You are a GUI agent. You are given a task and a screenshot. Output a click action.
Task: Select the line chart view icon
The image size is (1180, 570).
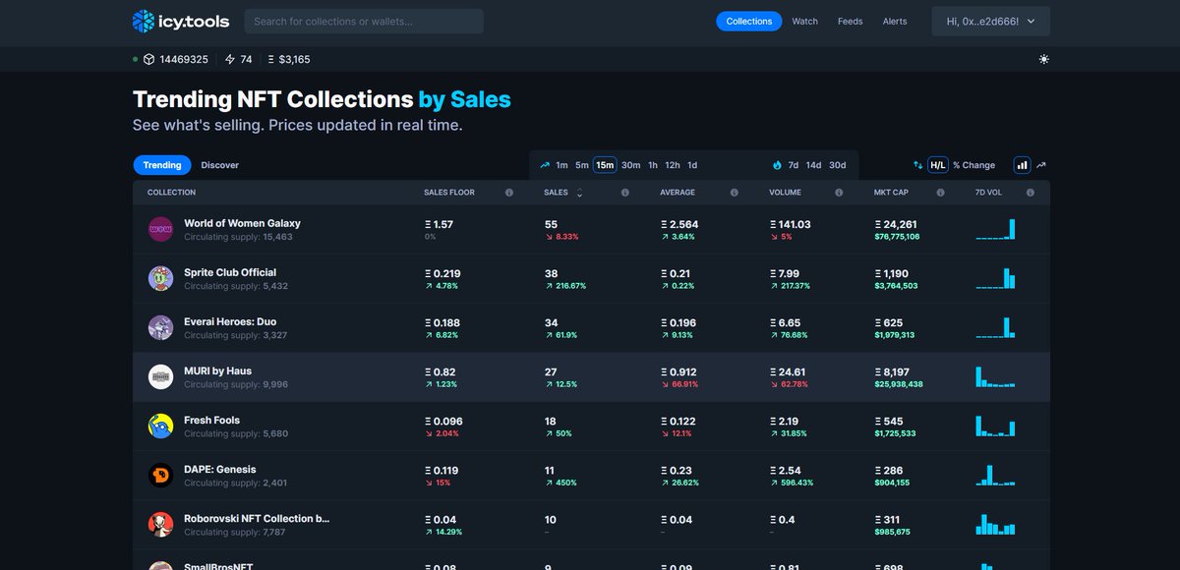(x=1041, y=165)
